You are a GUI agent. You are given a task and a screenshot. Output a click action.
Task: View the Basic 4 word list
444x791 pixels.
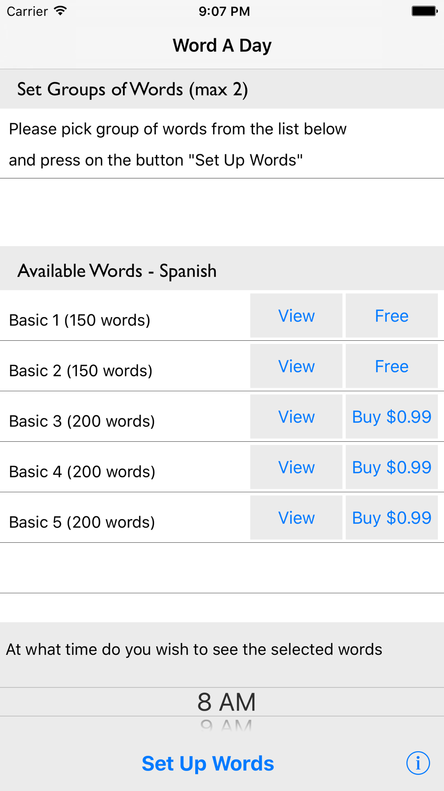[x=296, y=468]
